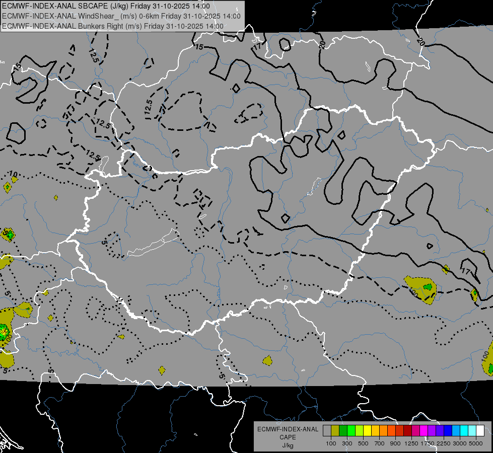The width and height of the screenshot is (493, 453).
Task: Click the Bunkers Right title line
Action: 113,26
